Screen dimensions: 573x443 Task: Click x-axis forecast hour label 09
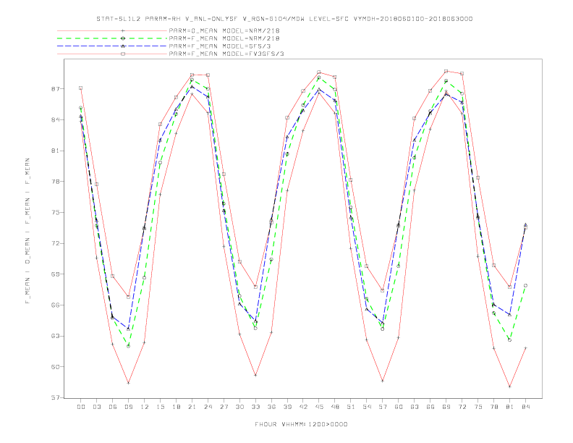128,407
